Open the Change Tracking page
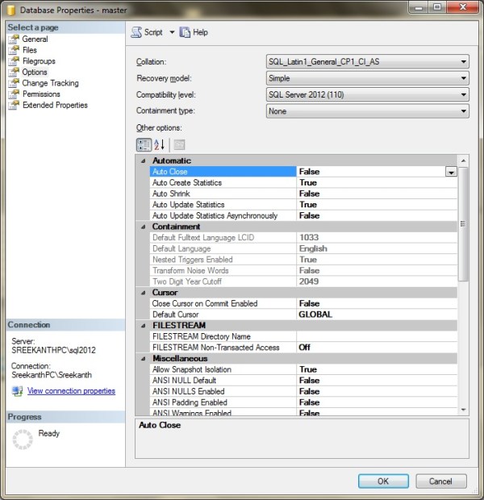Viewport: 484px width, 500px height. [50, 83]
